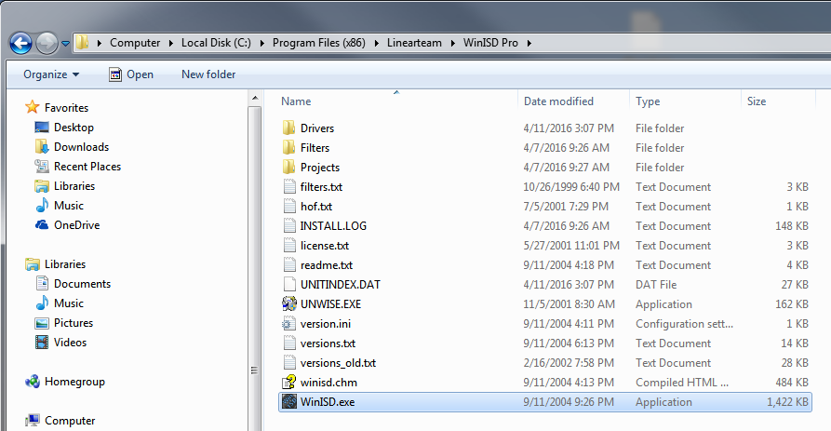The height and width of the screenshot is (431, 831).
Task: Click the WinISD.exe file name
Action: (x=328, y=402)
